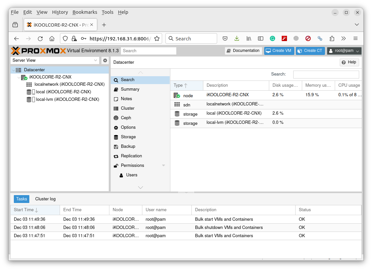
Task: Open the Firefox History menu
Action: [x=60, y=12]
